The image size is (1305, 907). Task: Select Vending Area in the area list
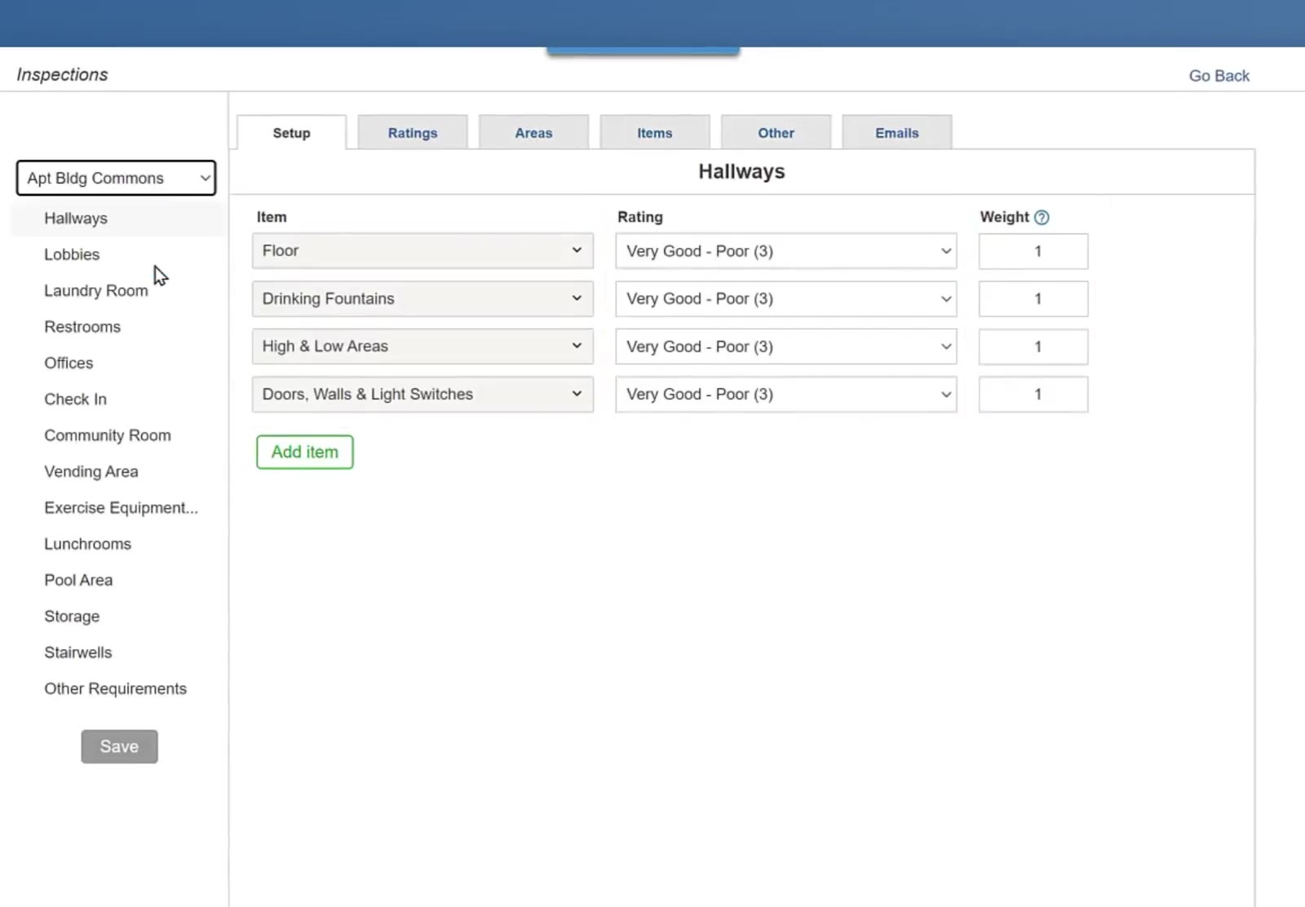[x=91, y=471]
